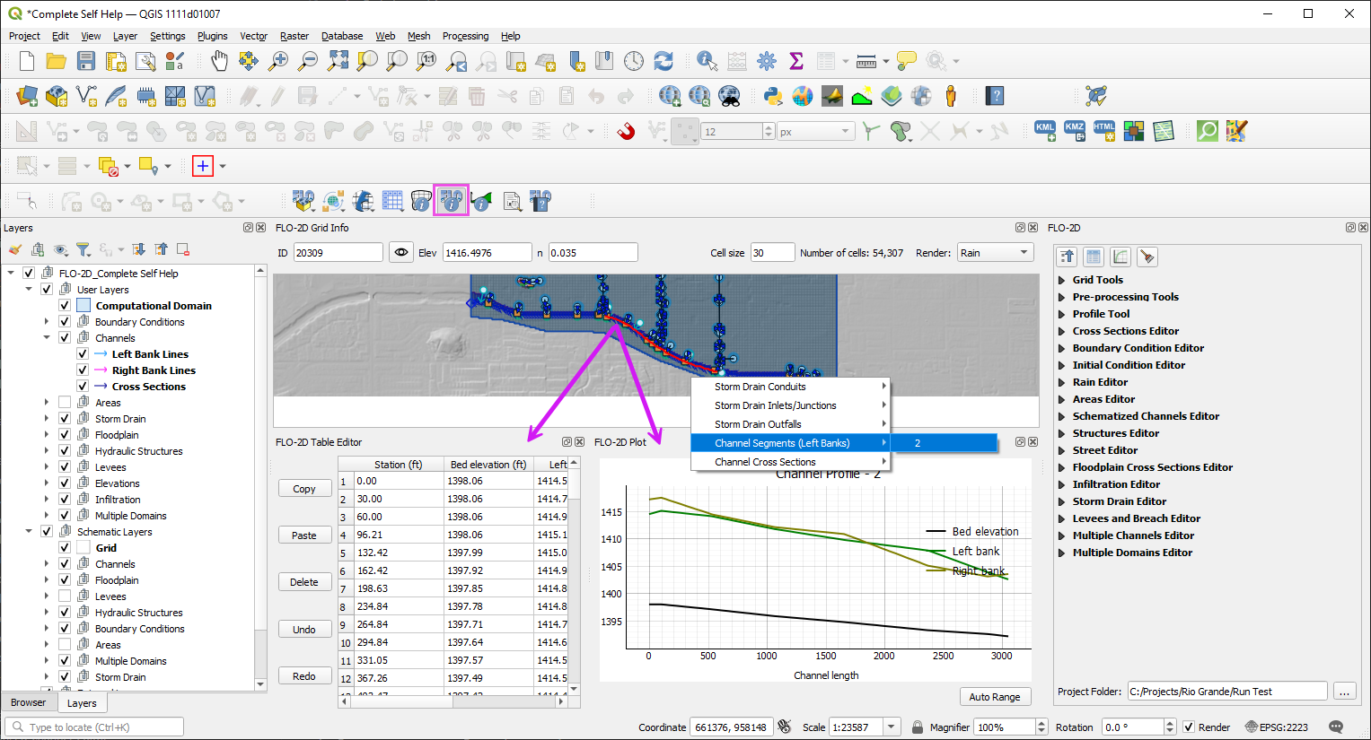The width and height of the screenshot is (1371, 740).
Task: Click the eye icon beside grid ID
Action: [x=400, y=253]
